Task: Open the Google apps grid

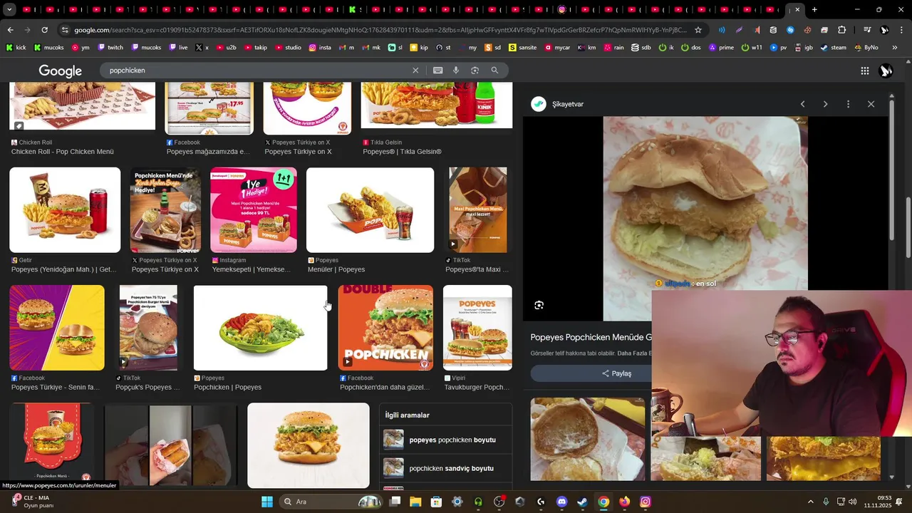Action: point(864,71)
